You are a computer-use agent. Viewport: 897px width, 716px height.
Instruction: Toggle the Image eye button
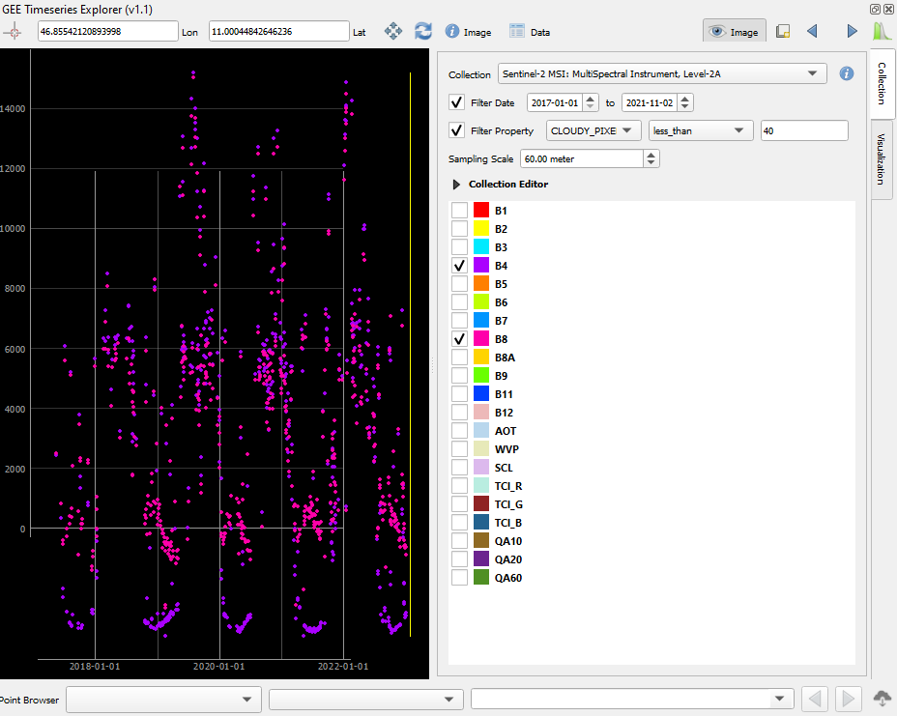coord(734,32)
